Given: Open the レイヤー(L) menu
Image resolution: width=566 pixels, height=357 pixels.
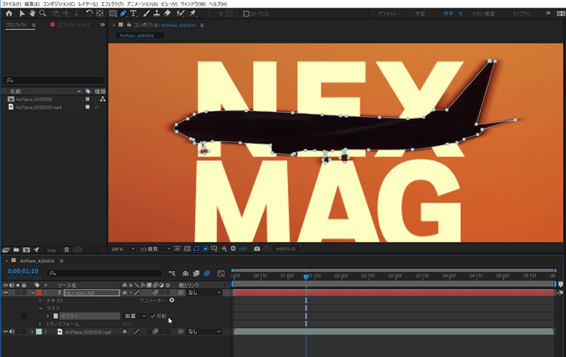Looking at the screenshot, I should tap(87, 4).
